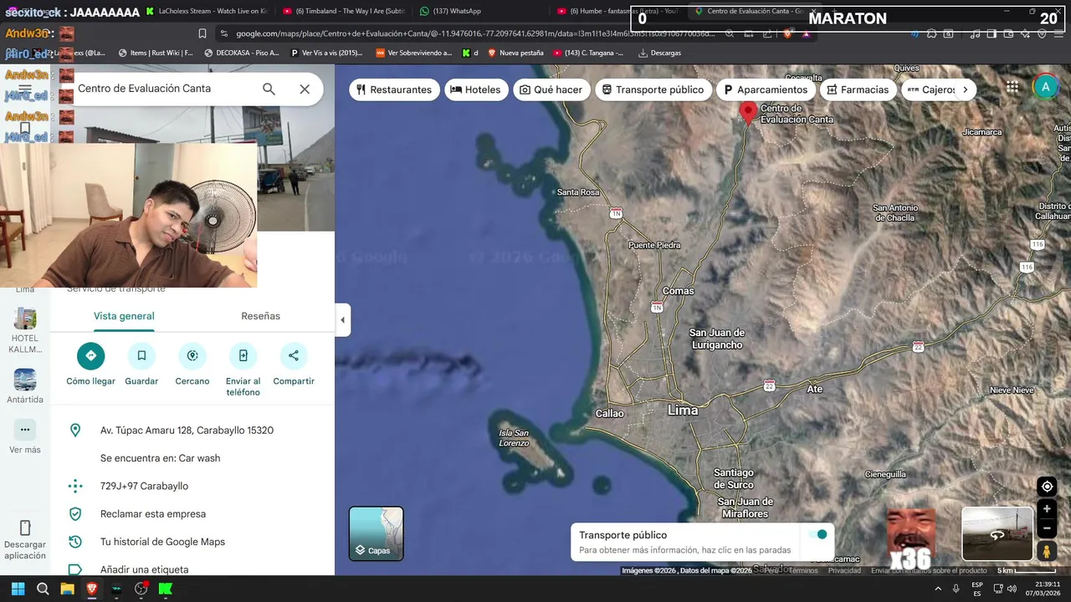
Task: Open the DECOKASA bookmark
Action: 242,53
